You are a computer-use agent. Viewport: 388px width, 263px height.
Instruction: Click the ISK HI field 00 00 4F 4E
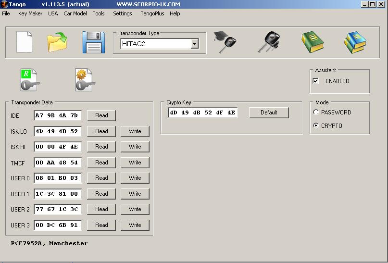coord(58,147)
